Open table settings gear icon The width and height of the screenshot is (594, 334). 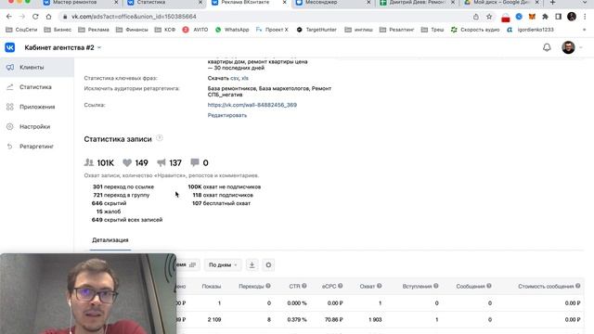click(268, 265)
